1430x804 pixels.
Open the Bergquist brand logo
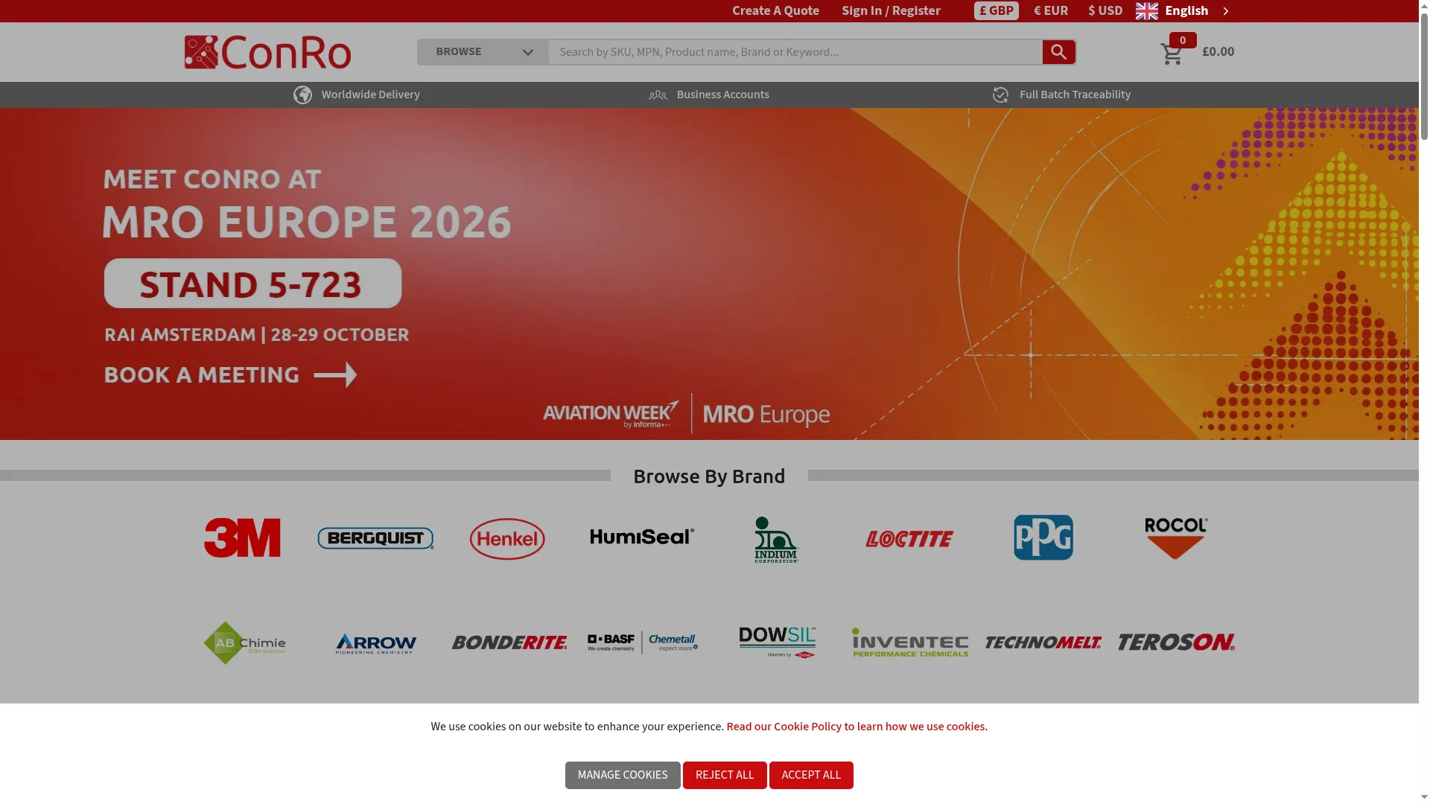375,538
